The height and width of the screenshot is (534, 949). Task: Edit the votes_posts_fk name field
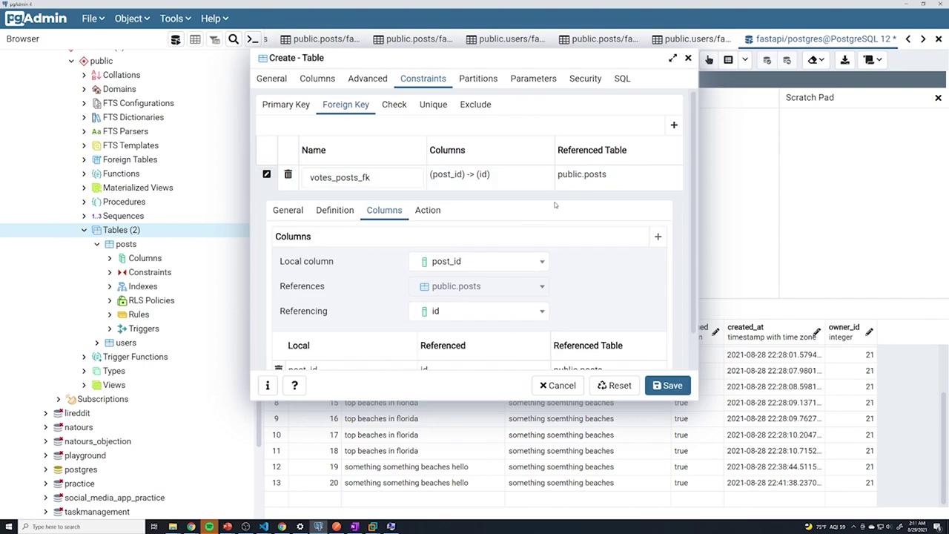(x=363, y=177)
